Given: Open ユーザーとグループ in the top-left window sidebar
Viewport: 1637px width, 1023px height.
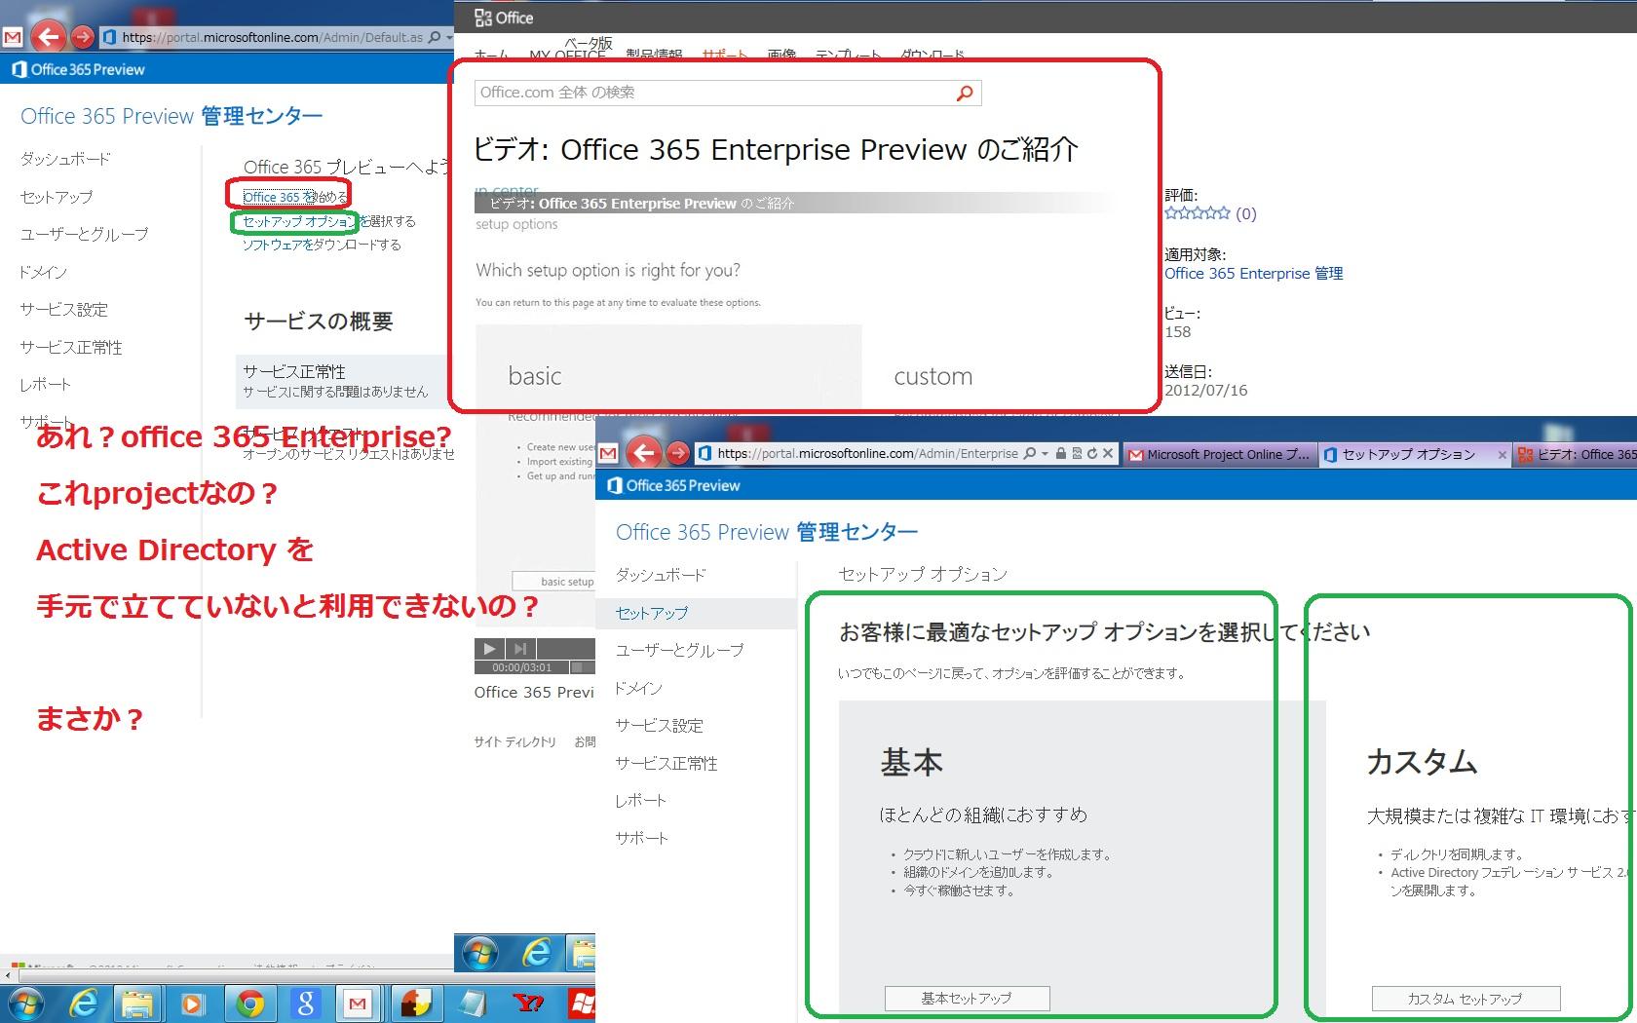Looking at the screenshot, I should pyautogui.click(x=84, y=234).
